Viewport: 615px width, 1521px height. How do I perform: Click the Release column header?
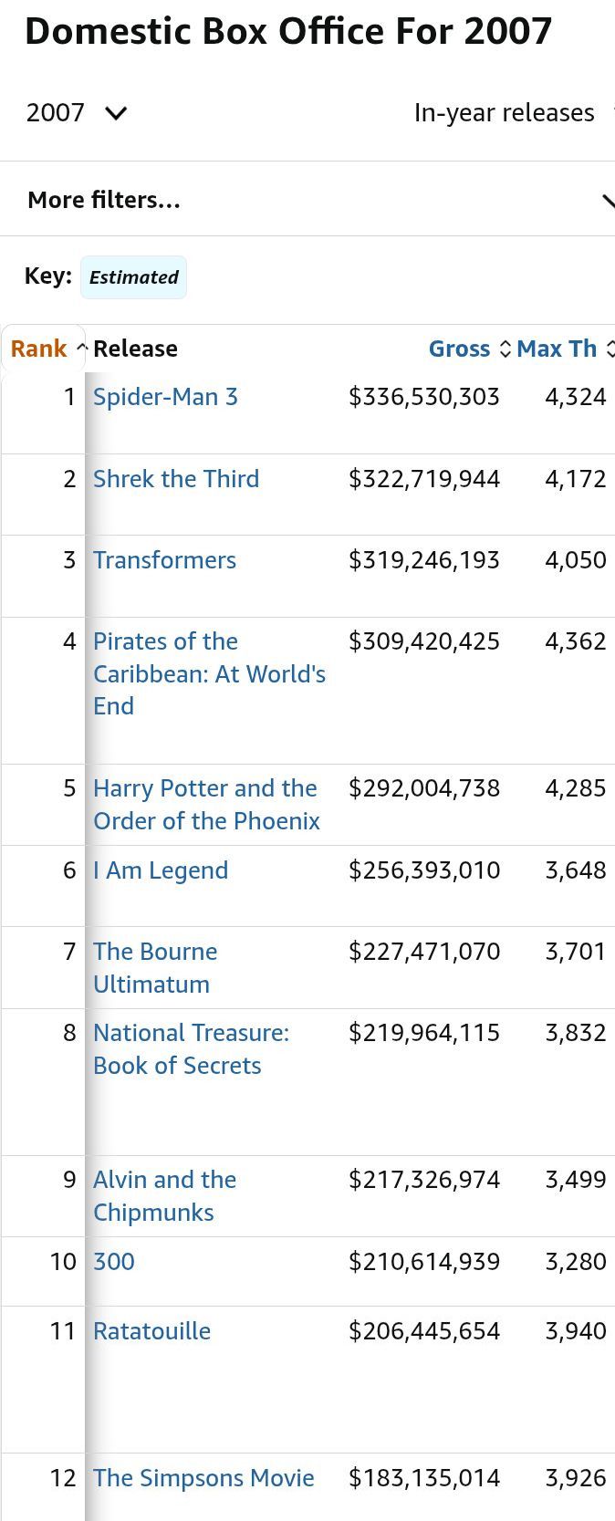(x=135, y=349)
